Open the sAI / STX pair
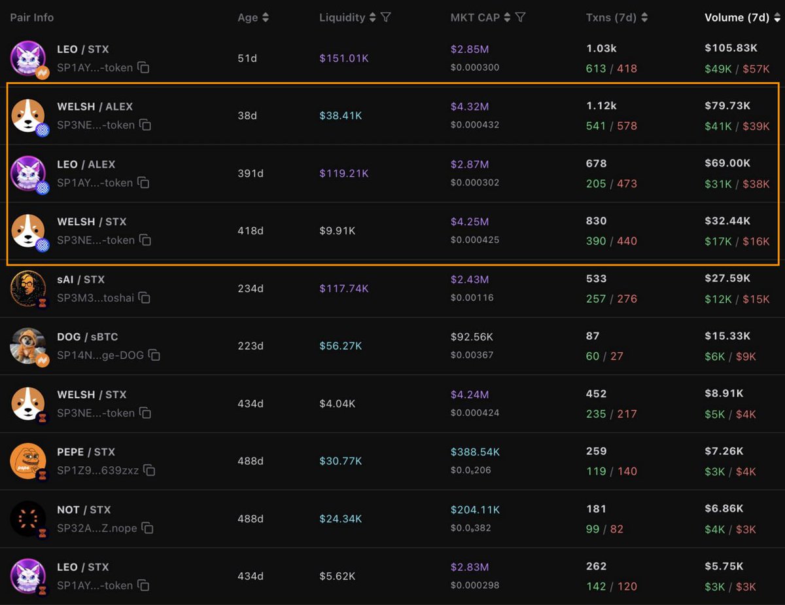The image size is (785, 605). pos(80,280)
